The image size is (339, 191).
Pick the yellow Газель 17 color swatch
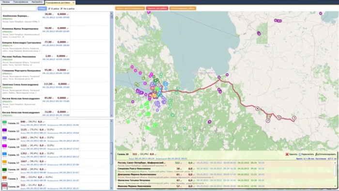coord(4,162)
